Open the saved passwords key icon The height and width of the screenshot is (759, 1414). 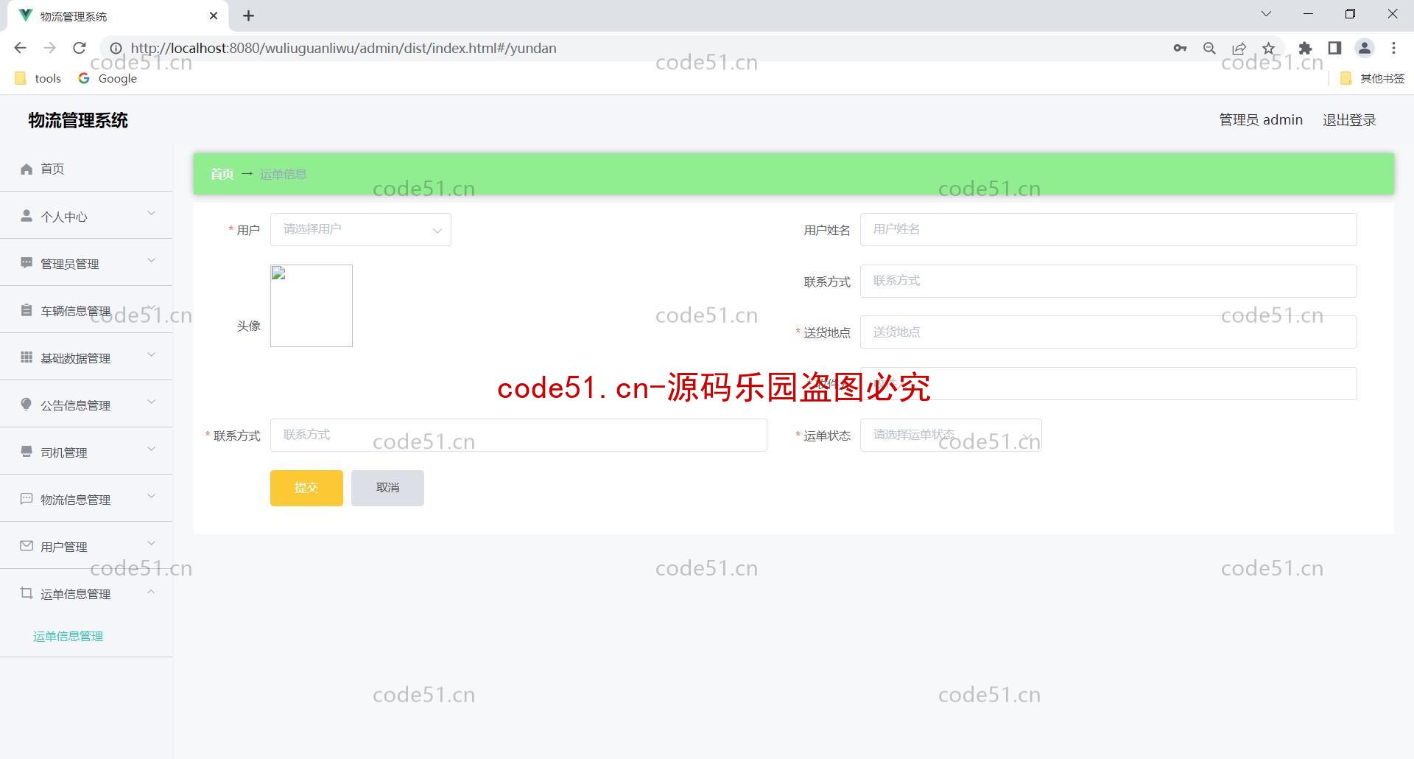(1180, 48)
